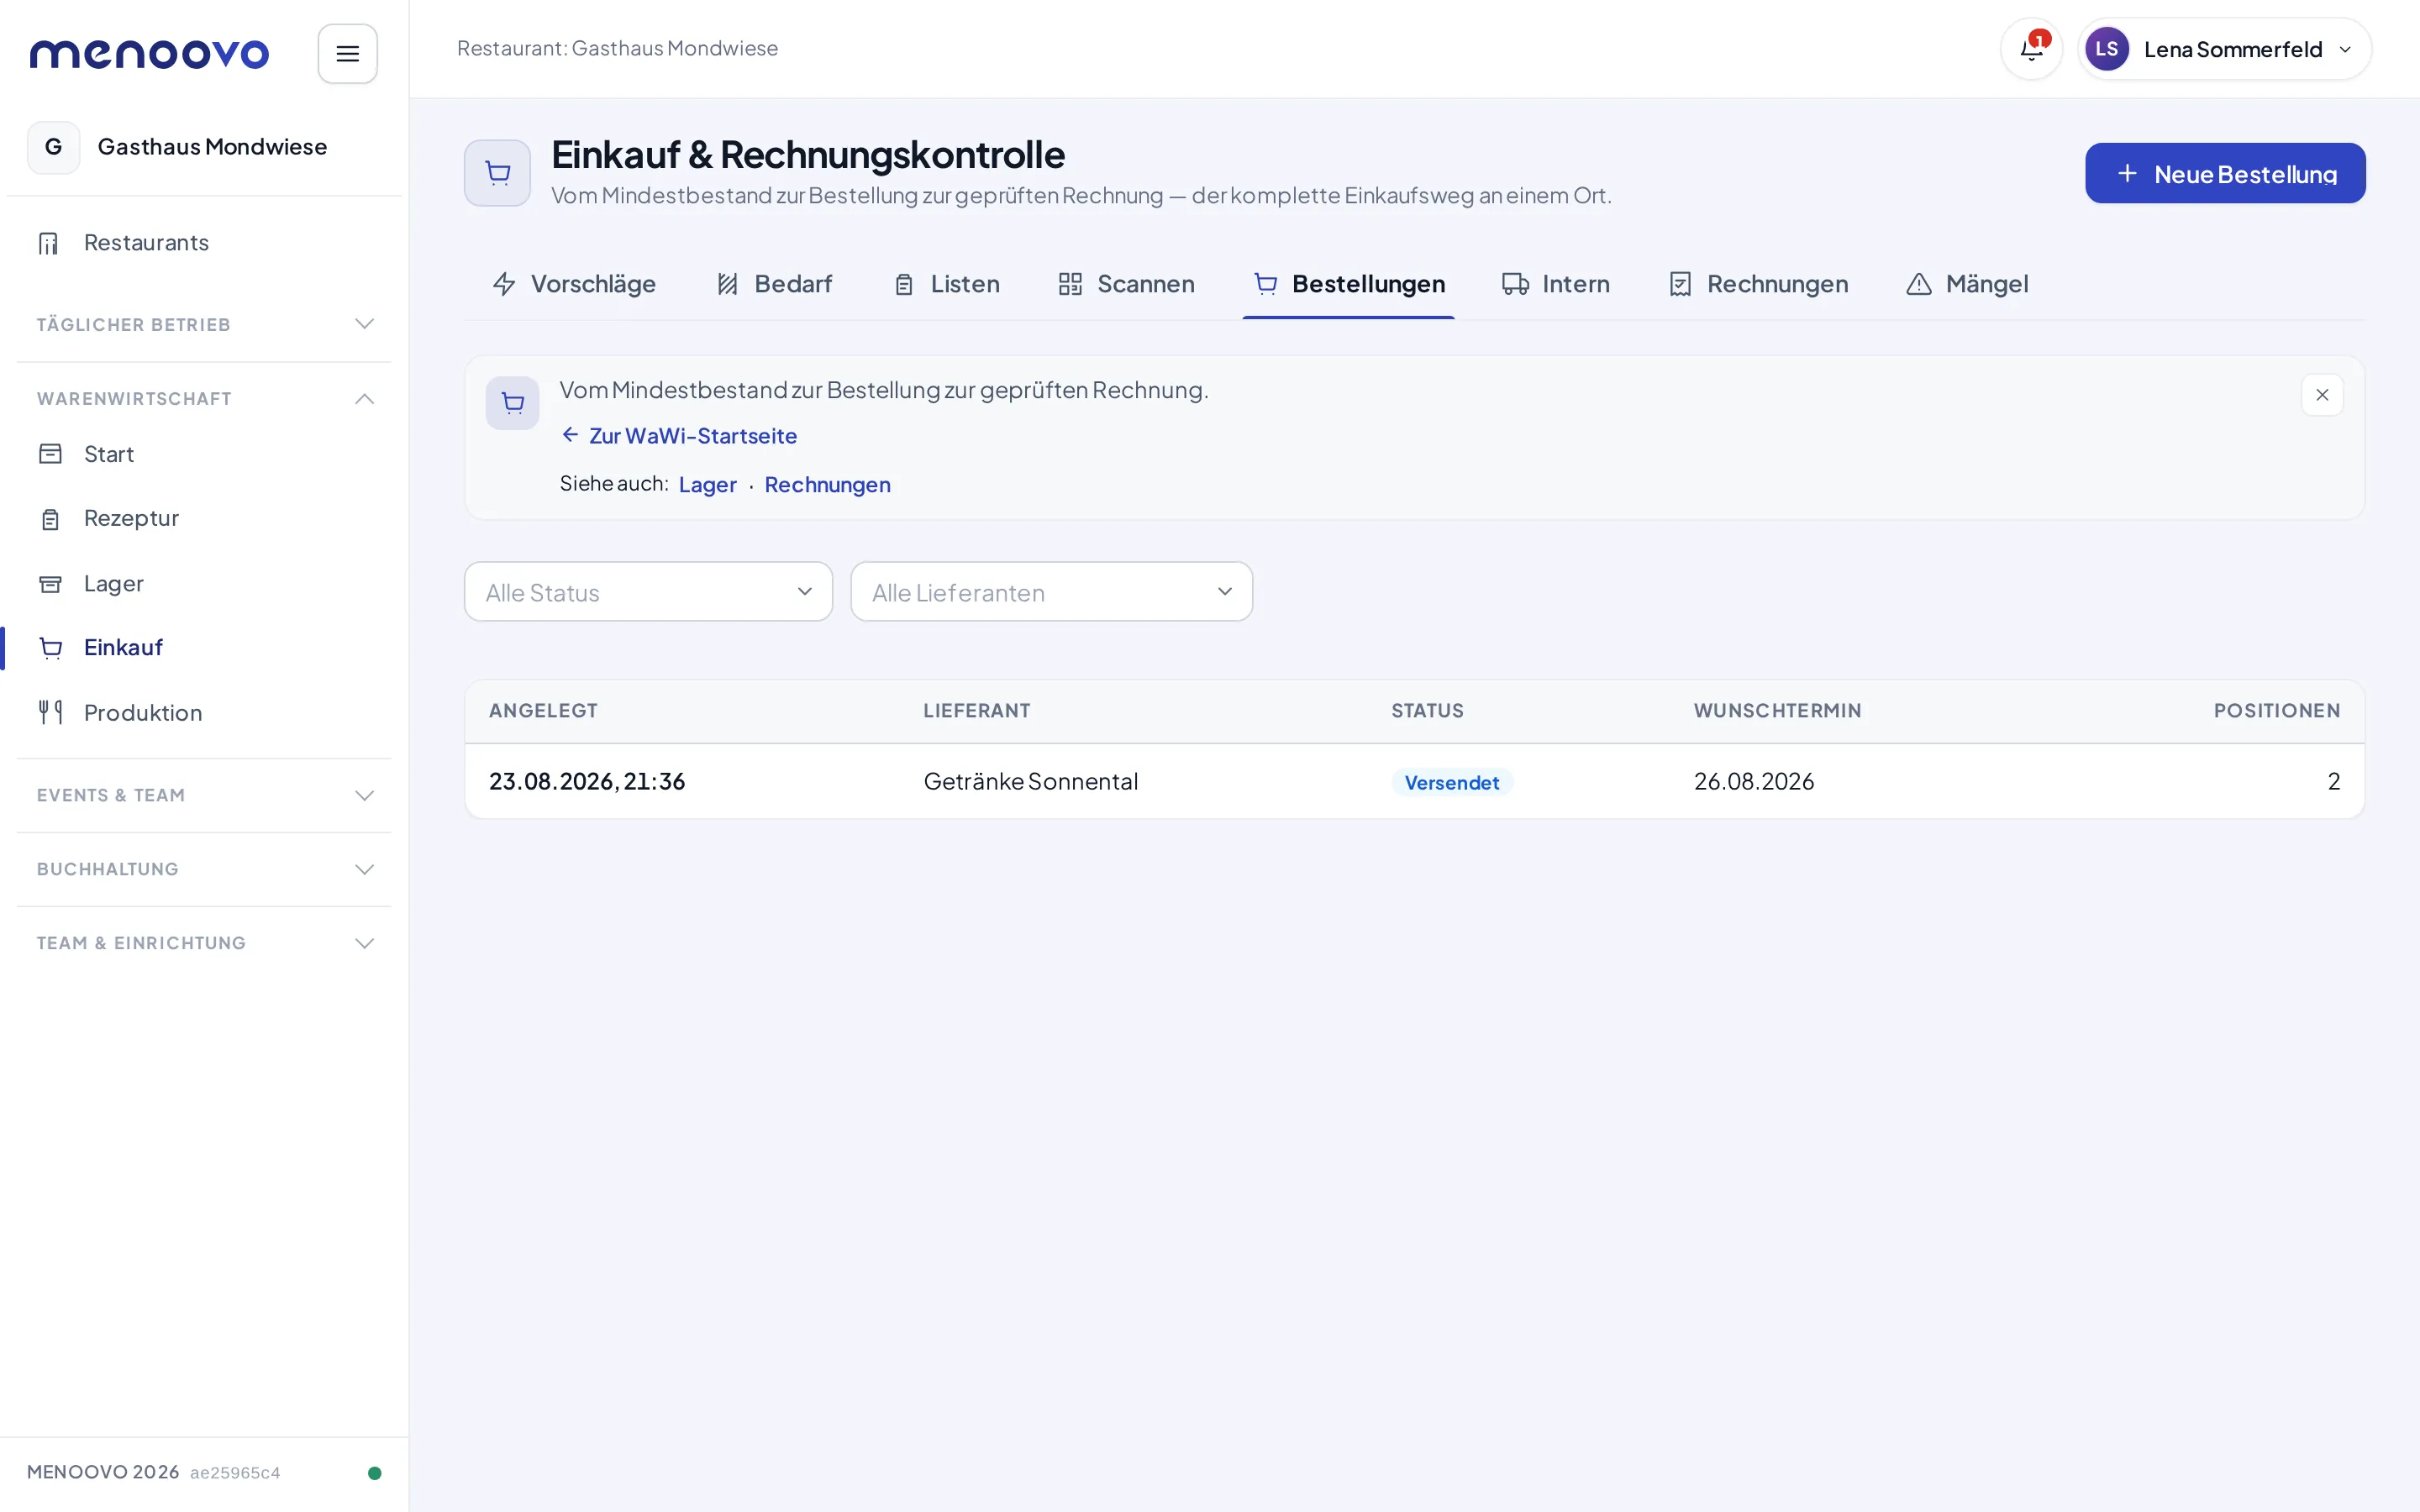Select the Bestellungen tab
Screen dimensions: 2420x1512
click(x=1348, y=284)
